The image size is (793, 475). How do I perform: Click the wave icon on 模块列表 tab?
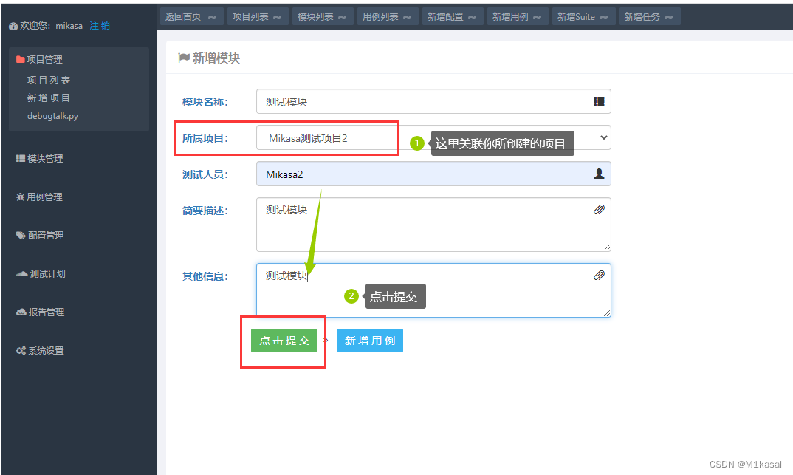pyautogui.click(x=342, y=17)
